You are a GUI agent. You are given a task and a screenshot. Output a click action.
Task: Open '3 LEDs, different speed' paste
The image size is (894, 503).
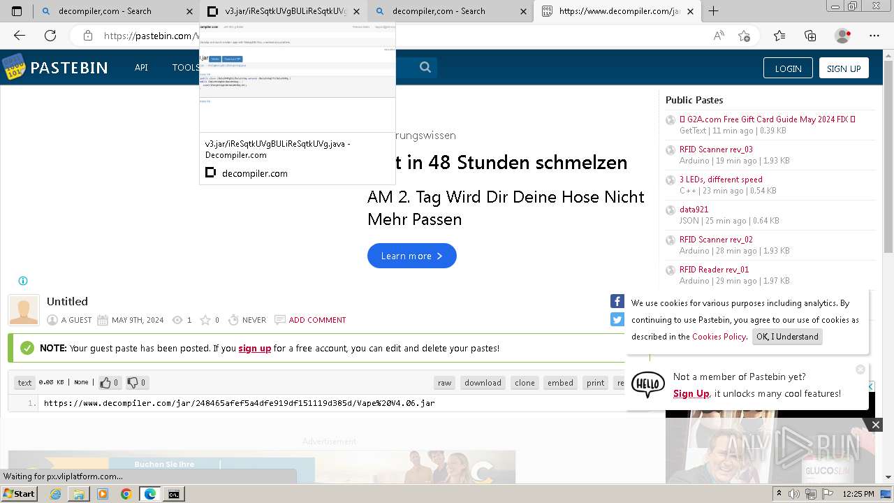pos(721,180)
